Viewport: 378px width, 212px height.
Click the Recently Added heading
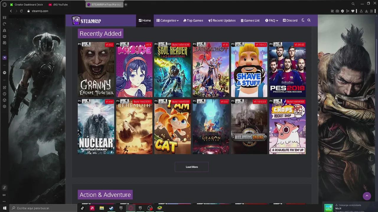click(x=100, y=34)
